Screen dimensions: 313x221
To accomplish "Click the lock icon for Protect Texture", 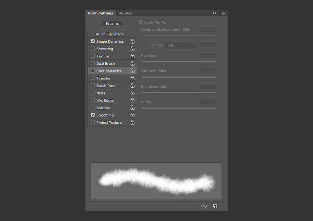I will pos(133,123).
